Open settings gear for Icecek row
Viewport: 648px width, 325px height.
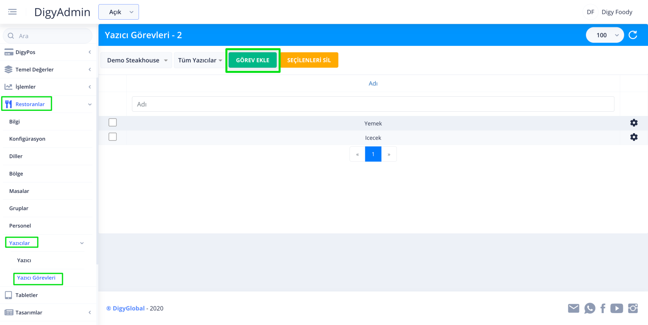(634, 137)
